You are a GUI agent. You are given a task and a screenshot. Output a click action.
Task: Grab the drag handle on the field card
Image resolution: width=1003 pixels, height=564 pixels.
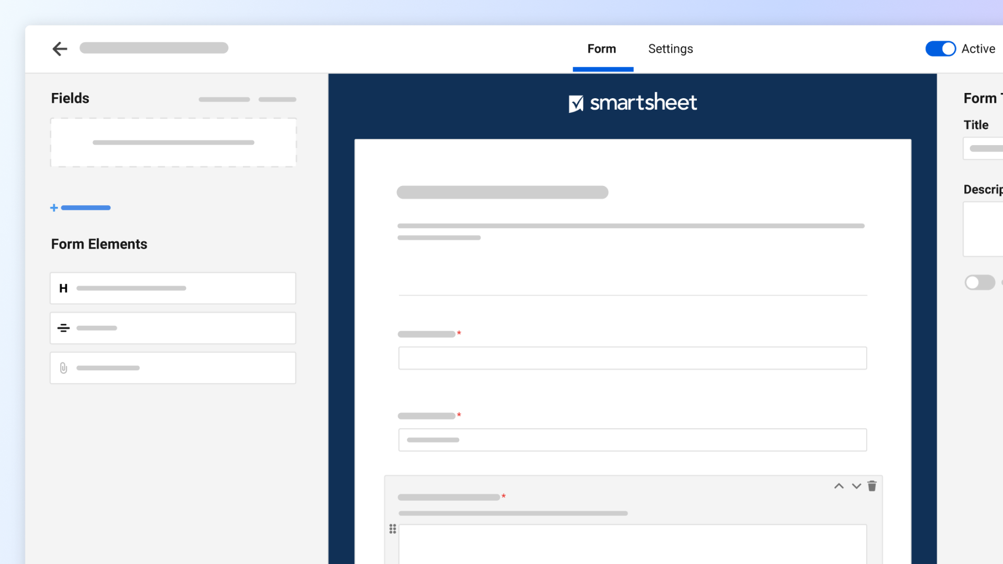tap(392, 528)
